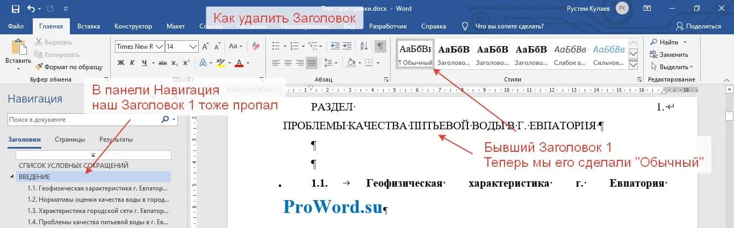Toggle the show paragraph marks ¶ button

click(380, 47)
